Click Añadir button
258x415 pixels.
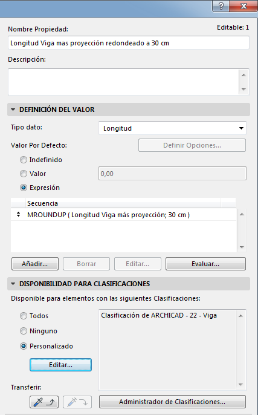click(x=35, y=264)
